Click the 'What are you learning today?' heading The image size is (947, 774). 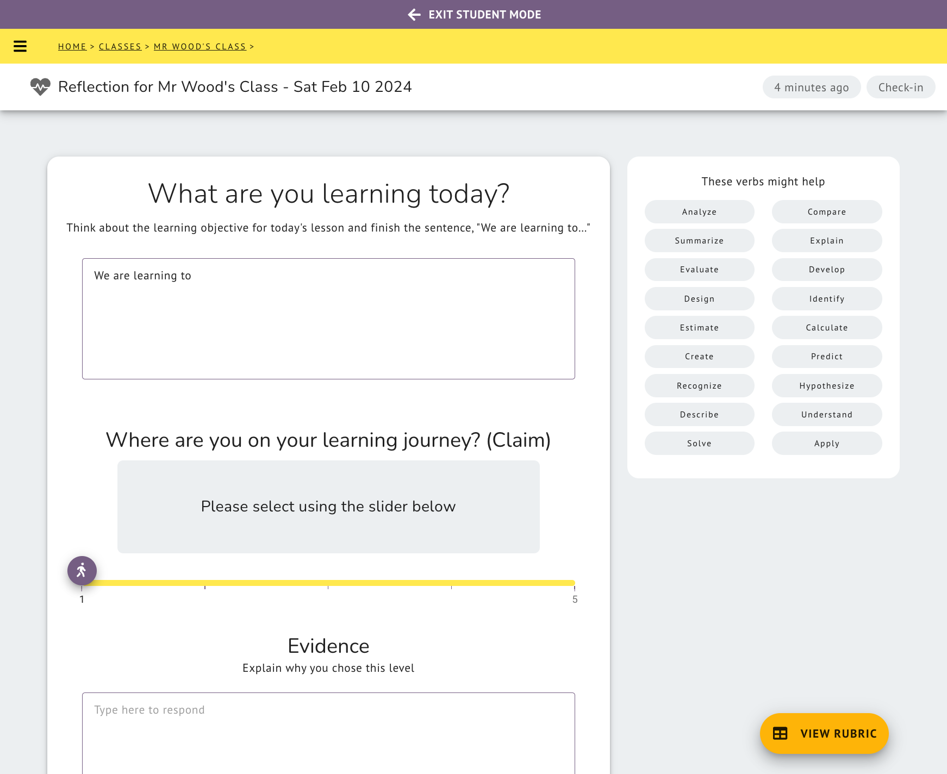coord(328,193)
